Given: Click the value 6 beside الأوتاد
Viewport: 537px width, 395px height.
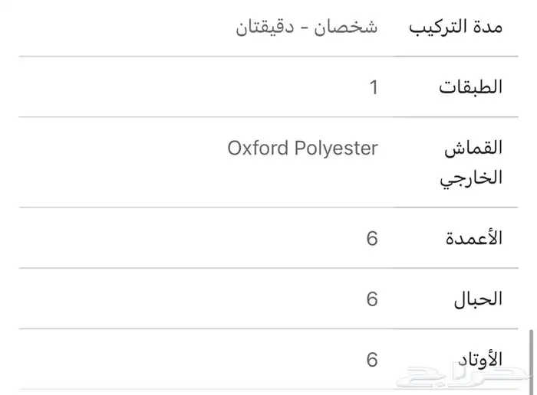Looking at the screenshot, I should pos(372,360).
